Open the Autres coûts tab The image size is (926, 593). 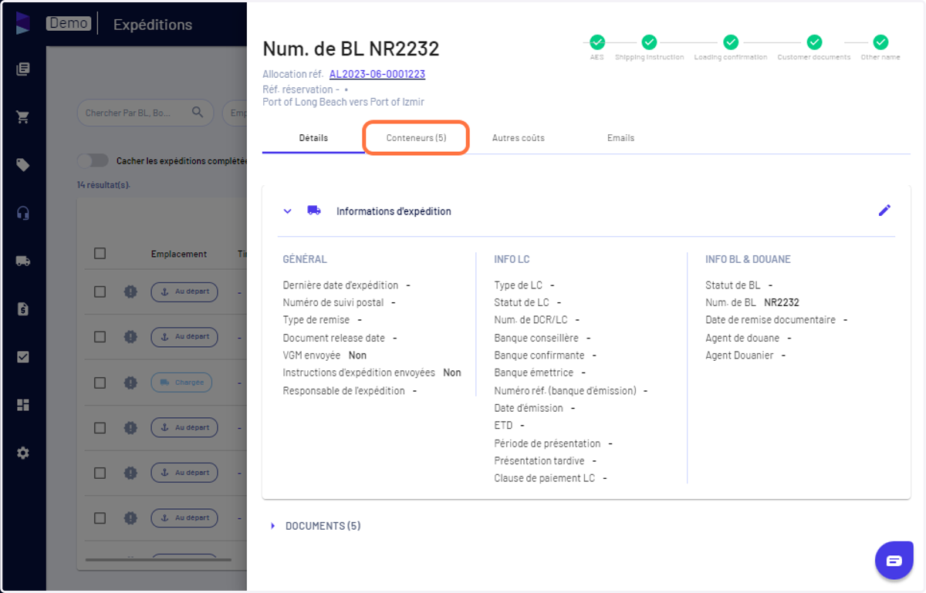click(518, 138)
